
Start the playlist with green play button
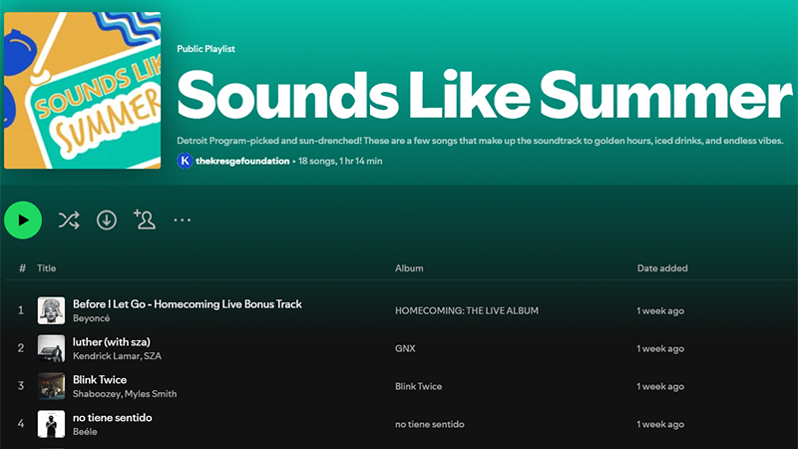(x=23, y=220)
